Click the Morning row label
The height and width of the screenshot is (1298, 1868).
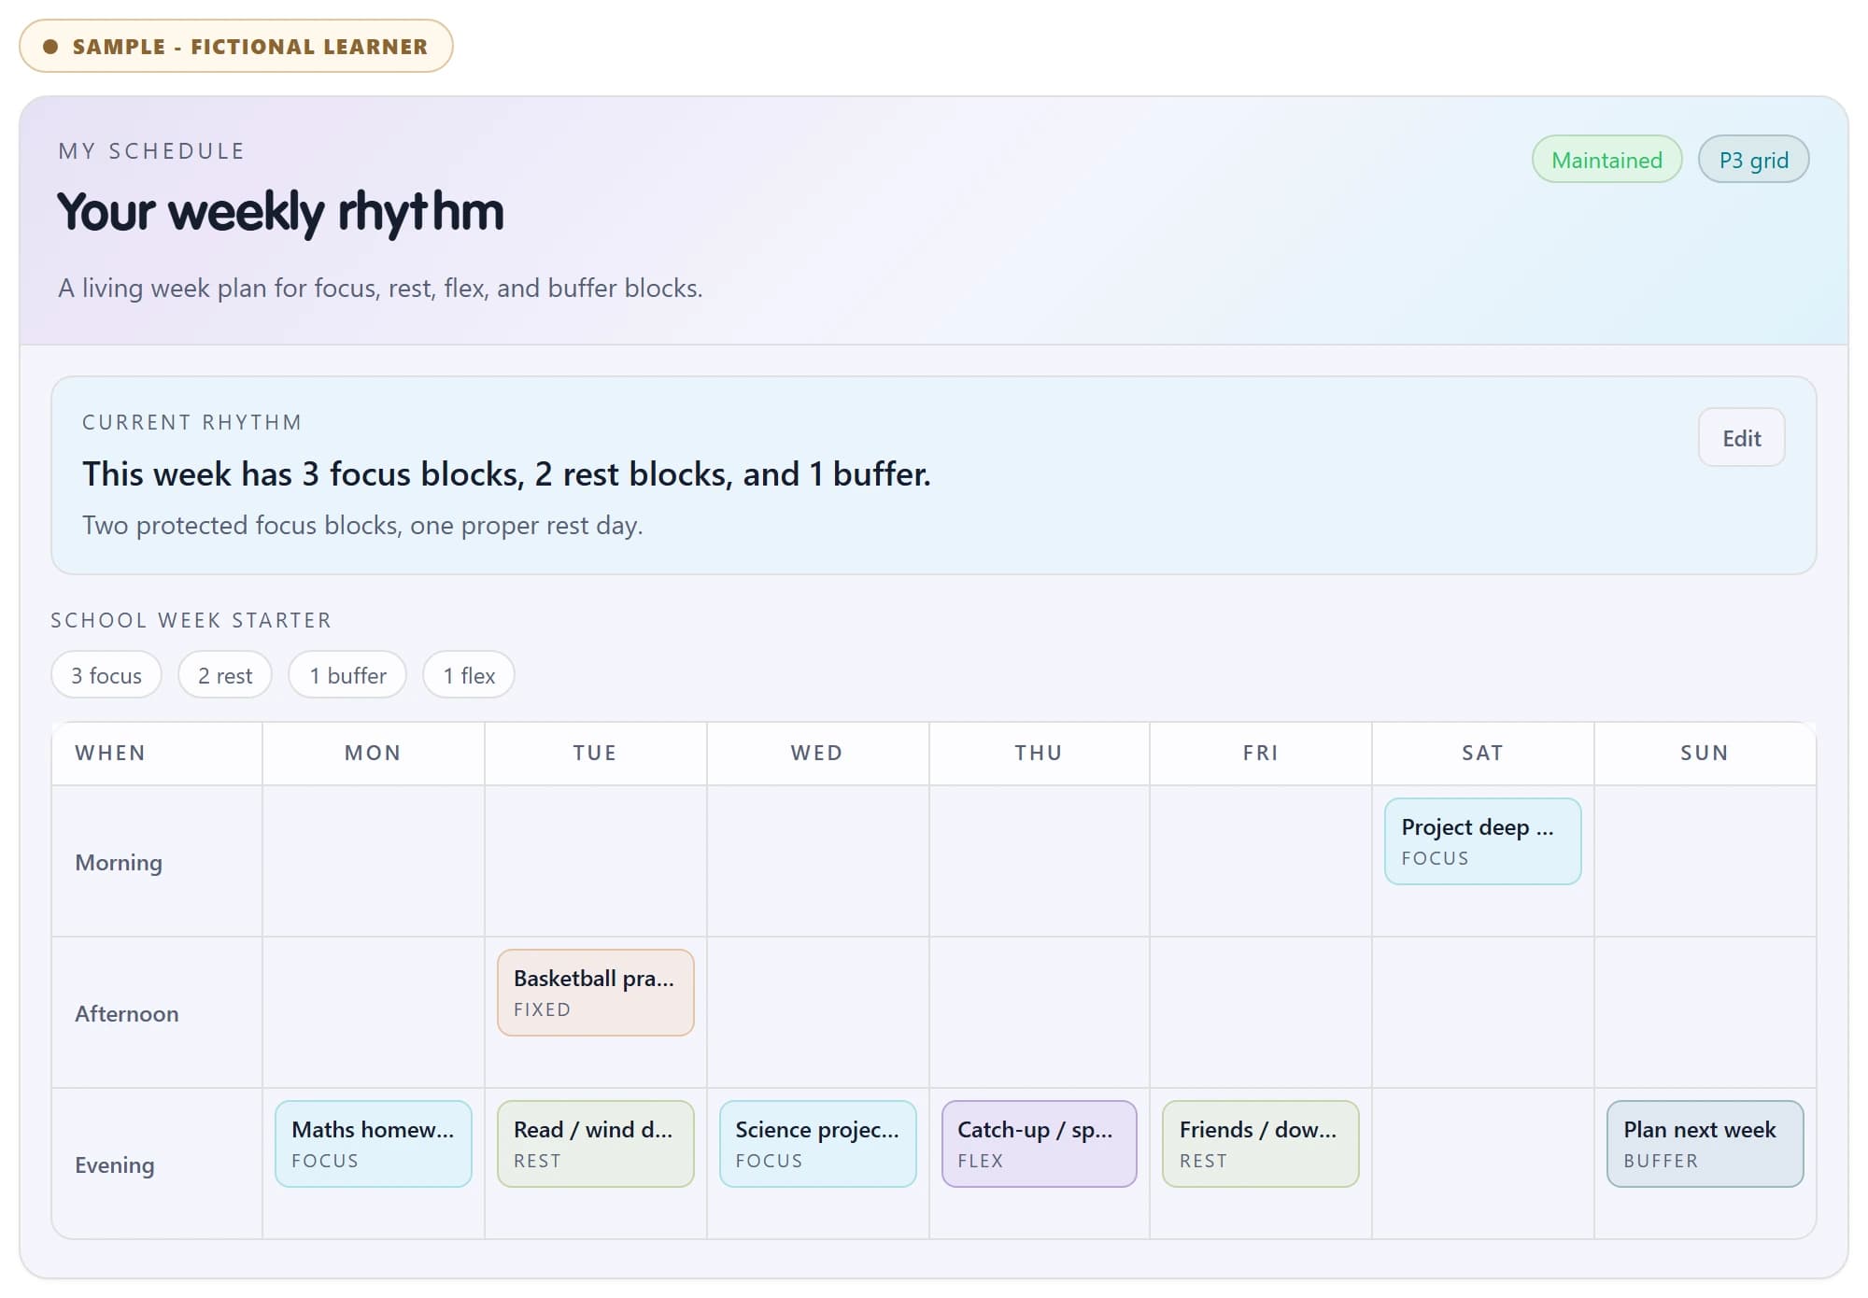(x=119, y=862)
